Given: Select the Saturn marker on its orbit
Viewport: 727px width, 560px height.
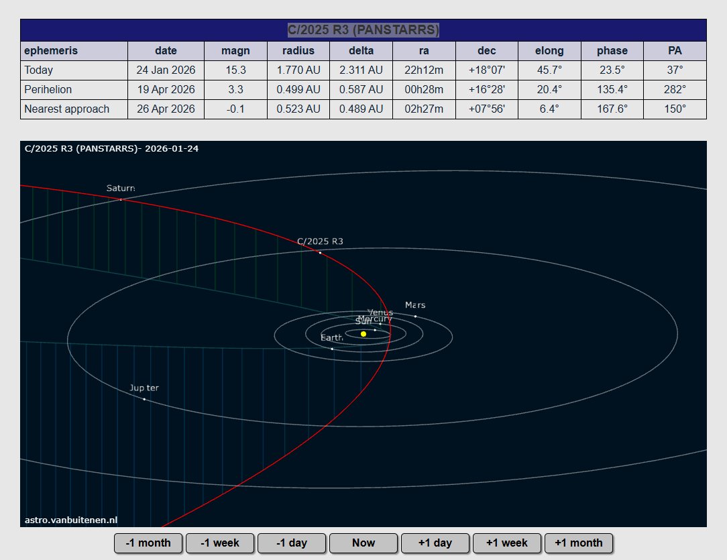Looking at the screenshot, I should tap(121, 200).
